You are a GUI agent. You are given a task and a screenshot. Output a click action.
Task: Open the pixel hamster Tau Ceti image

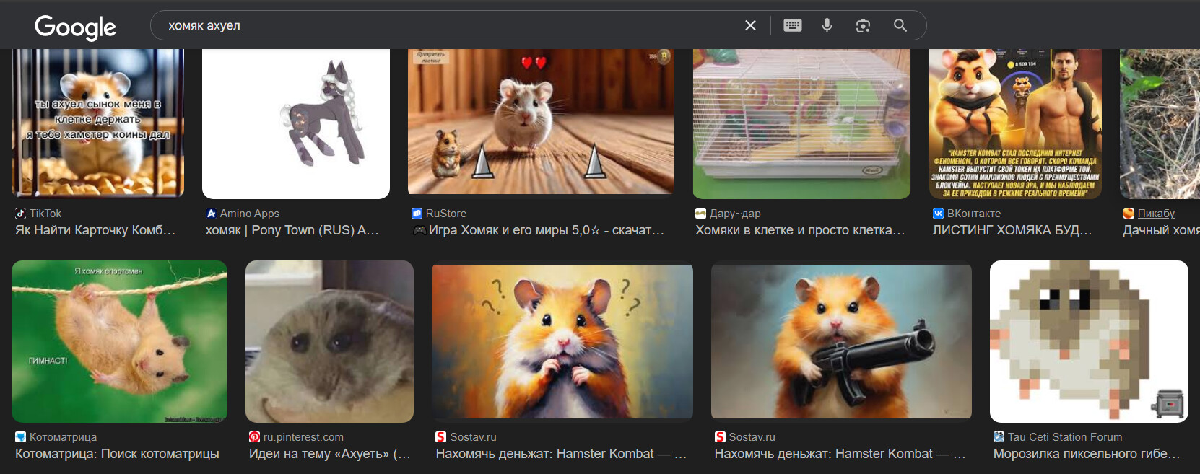(1088, 341)
